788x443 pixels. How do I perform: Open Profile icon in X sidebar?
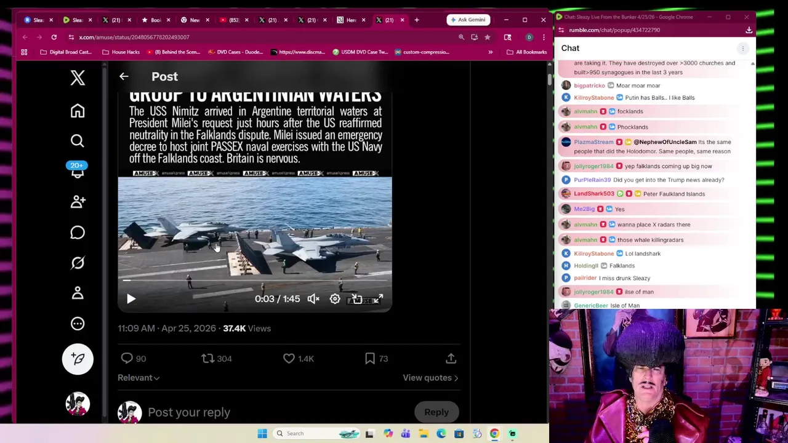pos(78,293)
